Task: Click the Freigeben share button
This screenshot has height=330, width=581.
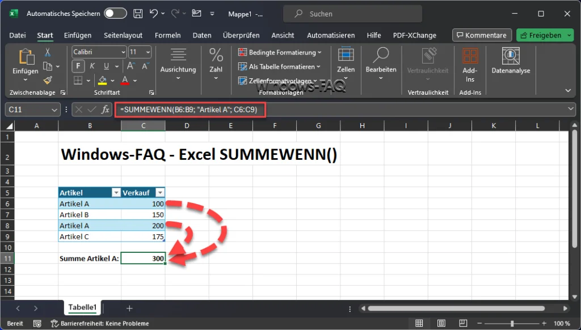Action: (x=541, y=35)
